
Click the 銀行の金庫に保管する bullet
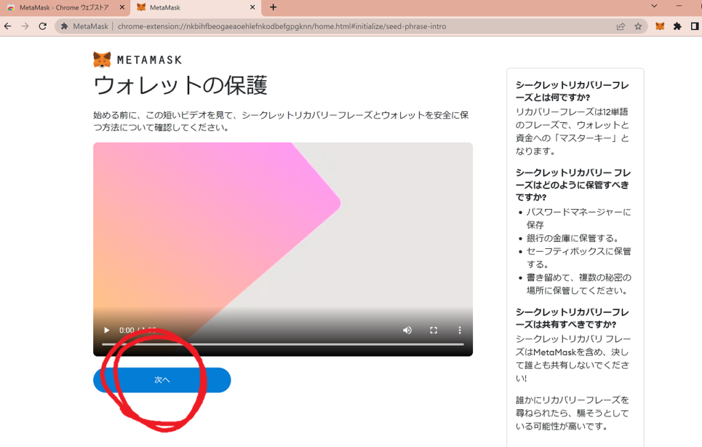(x=572, y=239)
